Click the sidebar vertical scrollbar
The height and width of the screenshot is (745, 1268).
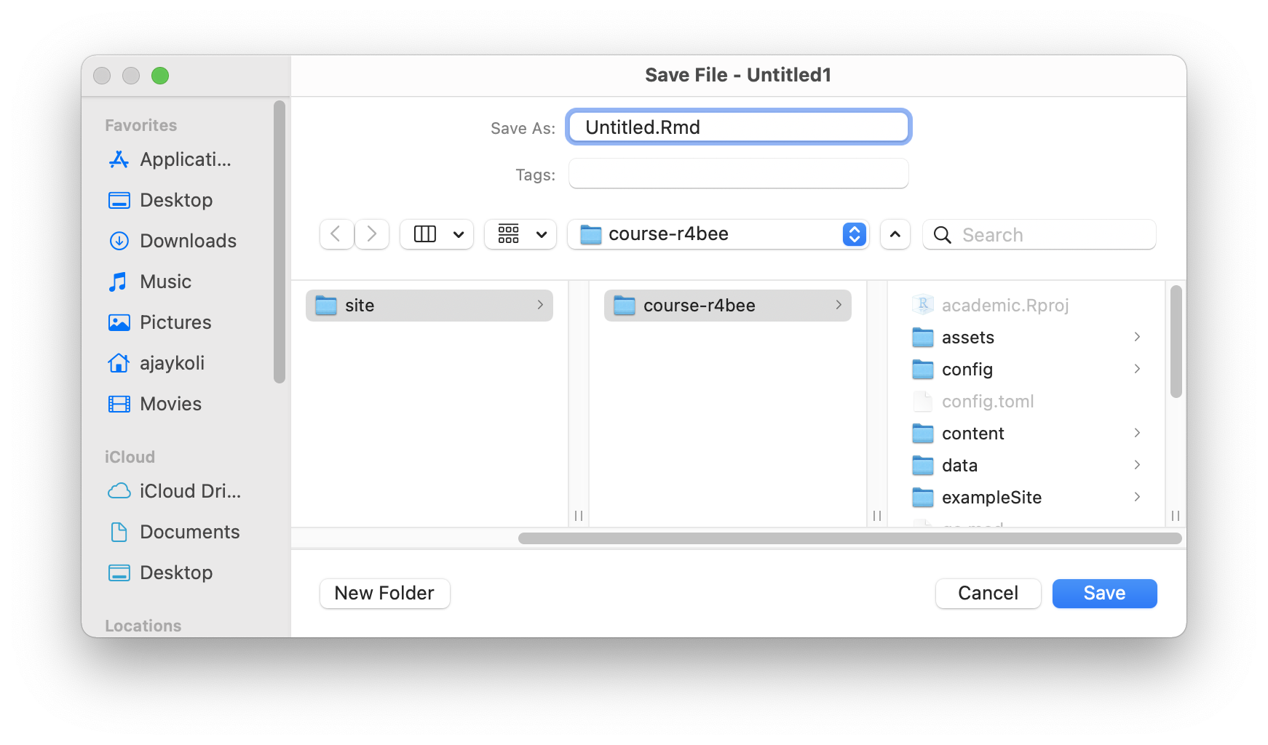[x=280, y=242]
